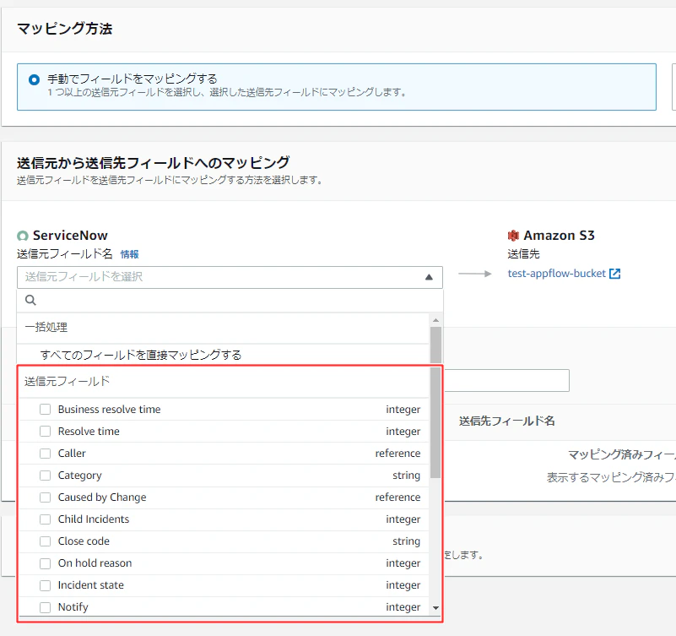Click the 送信先フィールド名 column header
The height and width of the screenshot is (636, 676).
507,421
